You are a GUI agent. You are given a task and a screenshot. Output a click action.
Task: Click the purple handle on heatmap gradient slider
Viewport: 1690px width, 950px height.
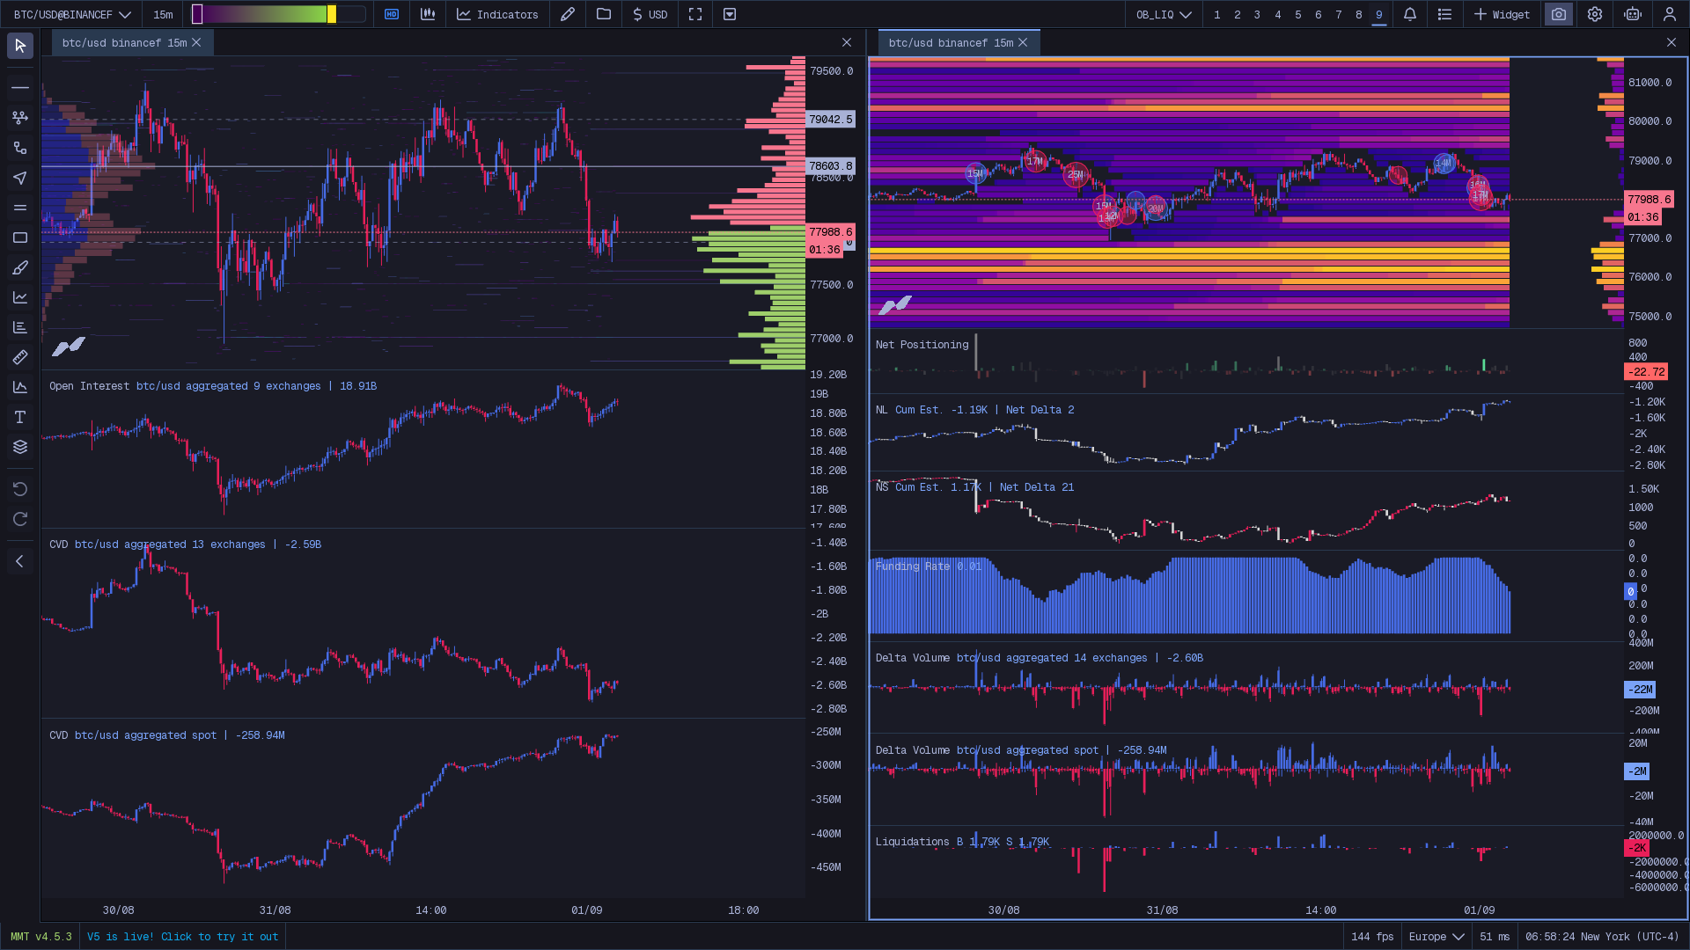tap(197, 14)
